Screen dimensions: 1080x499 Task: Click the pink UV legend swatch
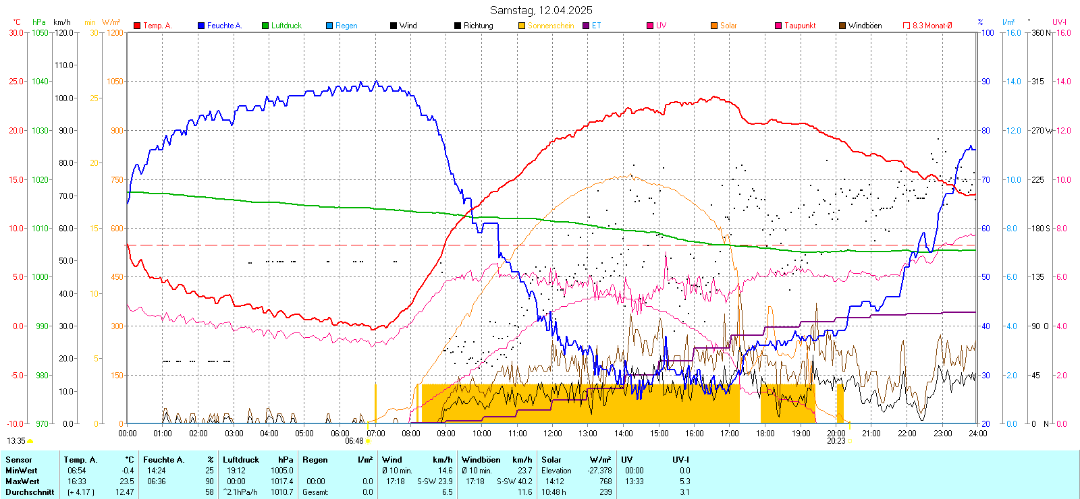(650, 26)
